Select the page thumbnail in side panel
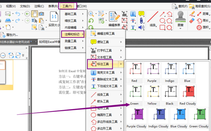 pos(3,72)
